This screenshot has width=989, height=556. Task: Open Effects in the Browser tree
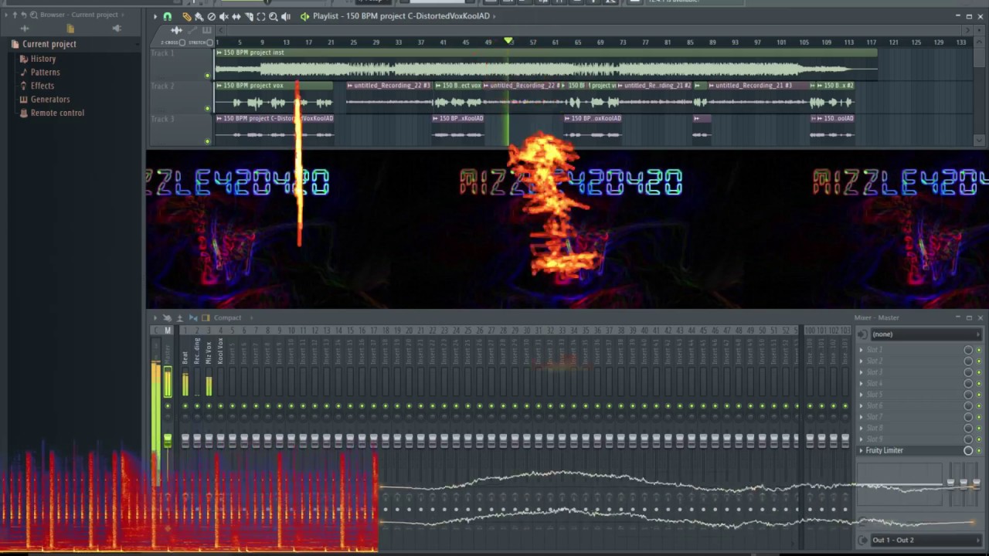pos(42,86)
